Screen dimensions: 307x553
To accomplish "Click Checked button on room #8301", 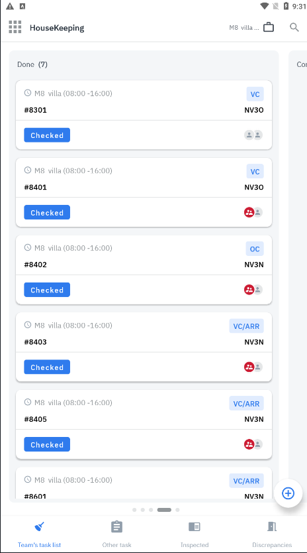I will pos(47,135).
